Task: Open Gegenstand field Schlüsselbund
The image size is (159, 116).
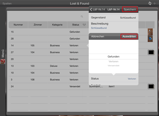Action: (128, 18)
